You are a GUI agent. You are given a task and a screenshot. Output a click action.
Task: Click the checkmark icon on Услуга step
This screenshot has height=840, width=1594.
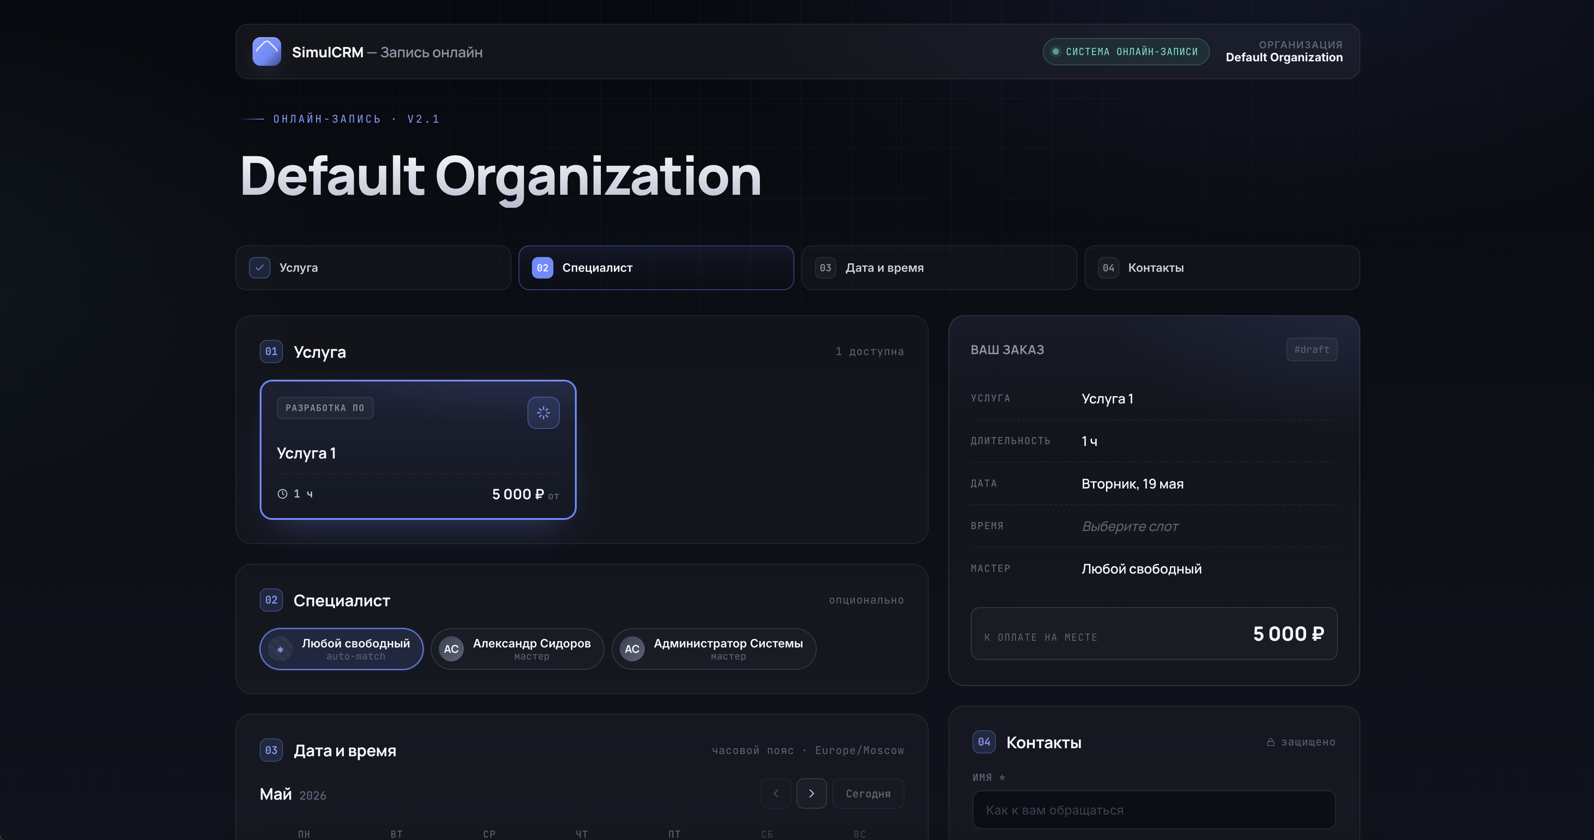coord(259,267)
